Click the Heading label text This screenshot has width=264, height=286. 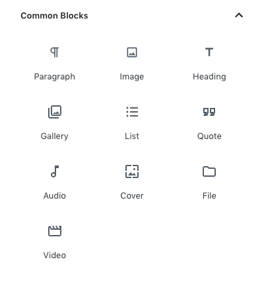coord(209,77)
